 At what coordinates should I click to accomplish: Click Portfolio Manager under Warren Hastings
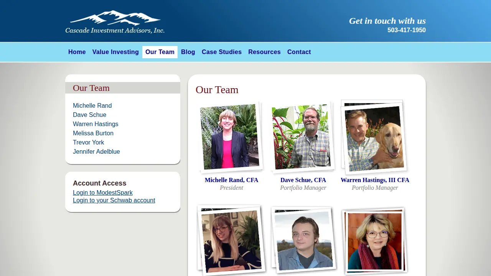(375, 188)
